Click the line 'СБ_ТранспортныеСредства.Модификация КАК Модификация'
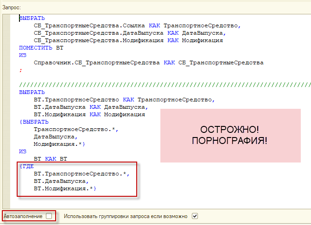This screenshot has height=225, width=311. 128,40
